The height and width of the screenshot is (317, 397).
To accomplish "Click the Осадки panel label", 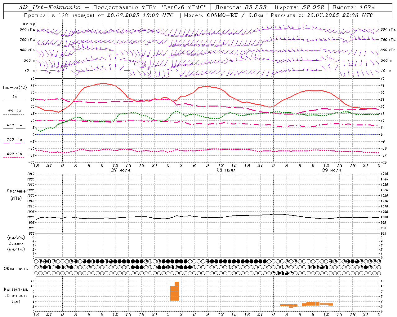I will coord(16,243).
